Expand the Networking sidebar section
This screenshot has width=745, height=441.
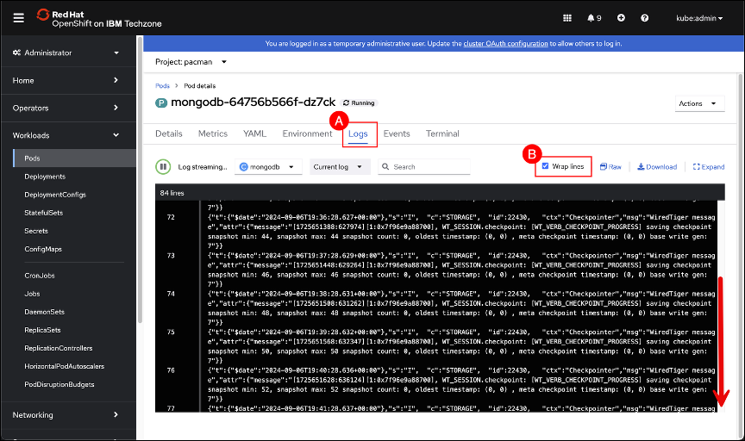coord(67,414)
